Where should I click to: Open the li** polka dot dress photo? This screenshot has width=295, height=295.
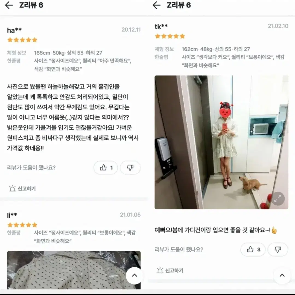(74, 270)
